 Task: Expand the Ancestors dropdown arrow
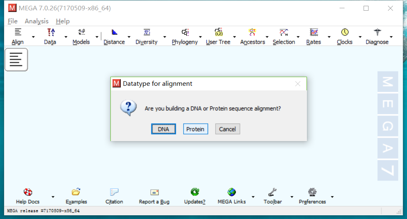click(x=267, y=37)
